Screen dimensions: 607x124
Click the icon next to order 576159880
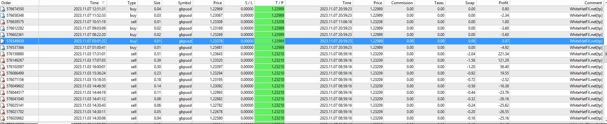[x=3, y=54]
